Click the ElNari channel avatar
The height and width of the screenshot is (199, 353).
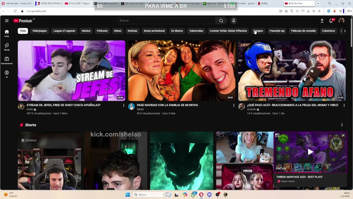click(131, 107)
